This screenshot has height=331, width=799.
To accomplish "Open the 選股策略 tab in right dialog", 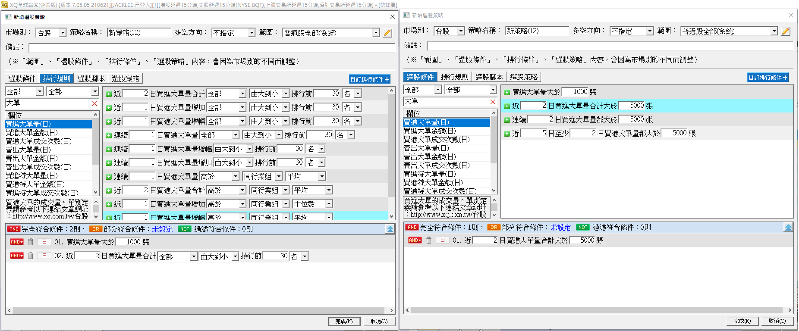I will (523, 77).
